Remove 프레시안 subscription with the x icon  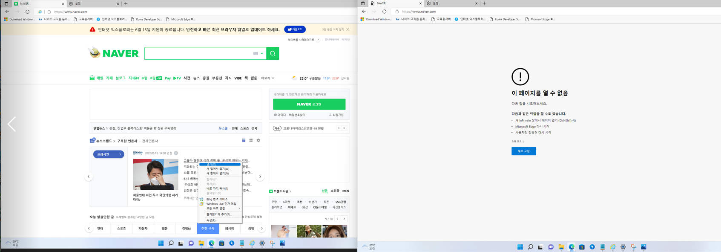click(x=176, y=153)
